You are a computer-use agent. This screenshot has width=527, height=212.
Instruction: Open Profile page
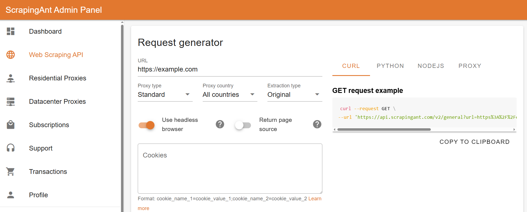[x=38, y=195]
